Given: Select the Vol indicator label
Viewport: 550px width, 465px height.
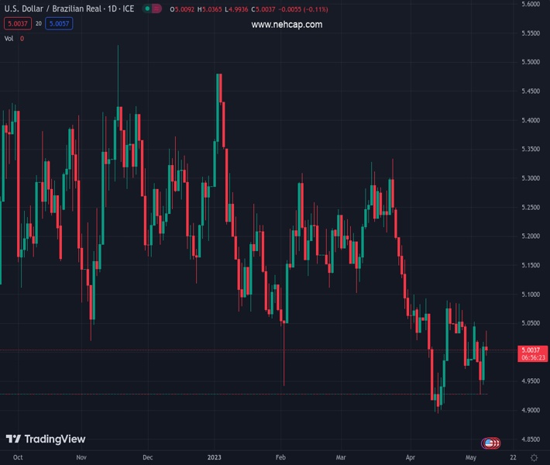Looking at the screenshot, I should point(9,38).
